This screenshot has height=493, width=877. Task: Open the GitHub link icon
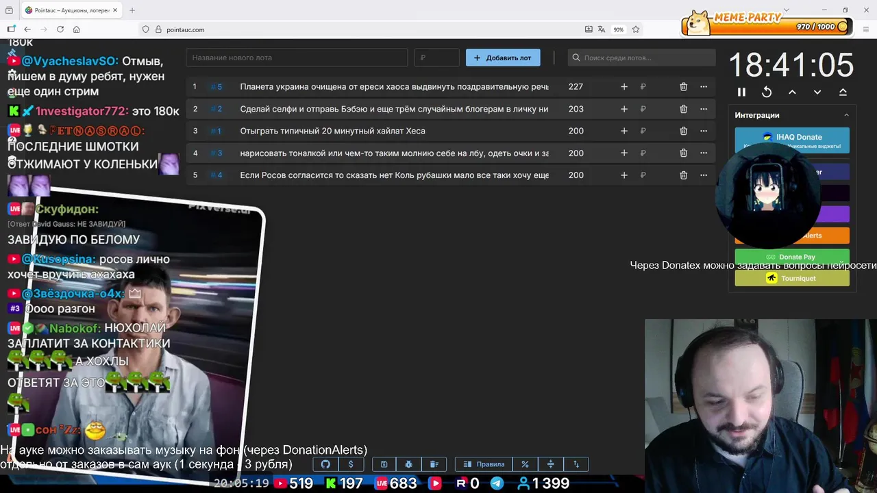tap(325, 464)
